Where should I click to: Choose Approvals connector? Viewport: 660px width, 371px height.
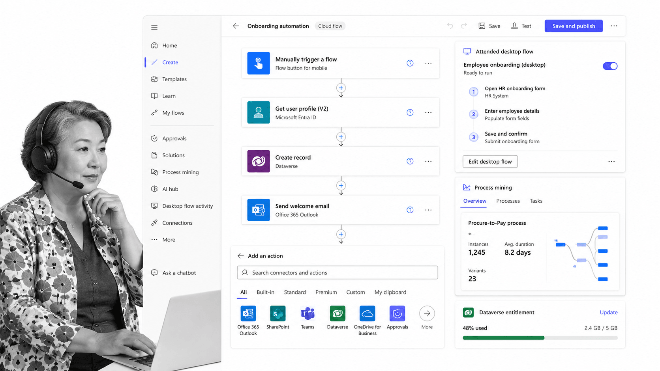coord(397,318)
